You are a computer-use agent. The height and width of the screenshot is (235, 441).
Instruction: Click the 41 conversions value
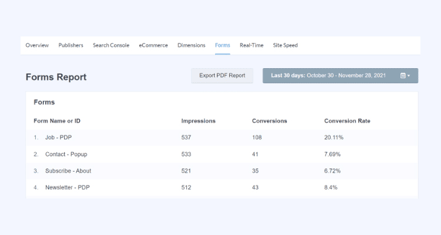(x=255, y=155)
